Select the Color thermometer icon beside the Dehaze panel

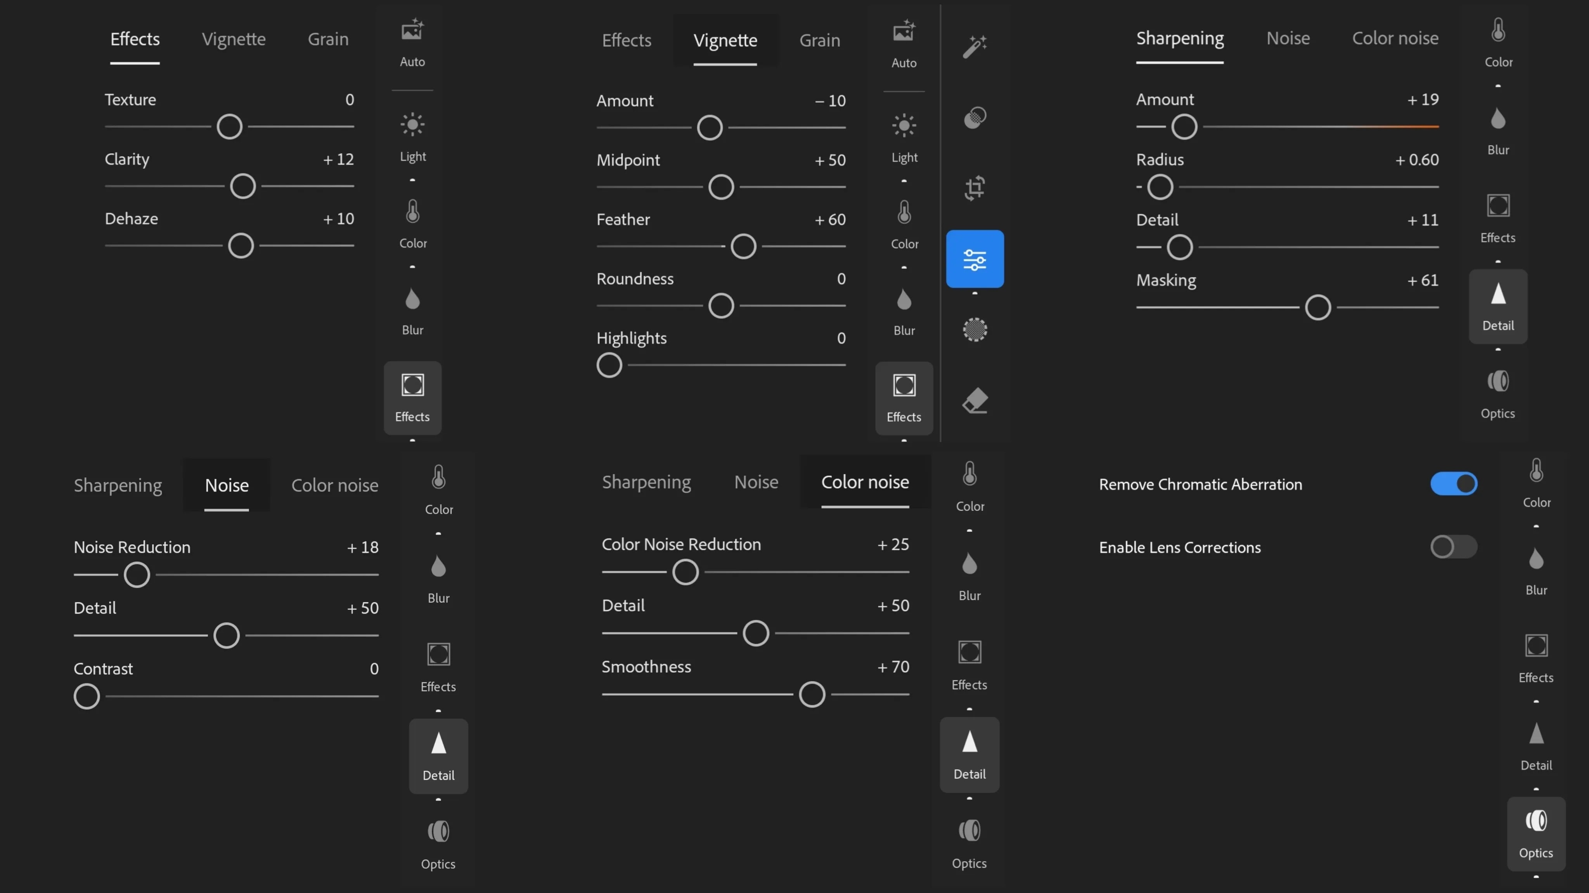(x=412, y=223)
